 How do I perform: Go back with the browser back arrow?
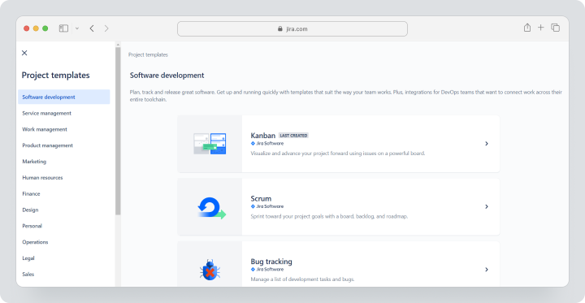pyautogui.click(x=92, y=28)
